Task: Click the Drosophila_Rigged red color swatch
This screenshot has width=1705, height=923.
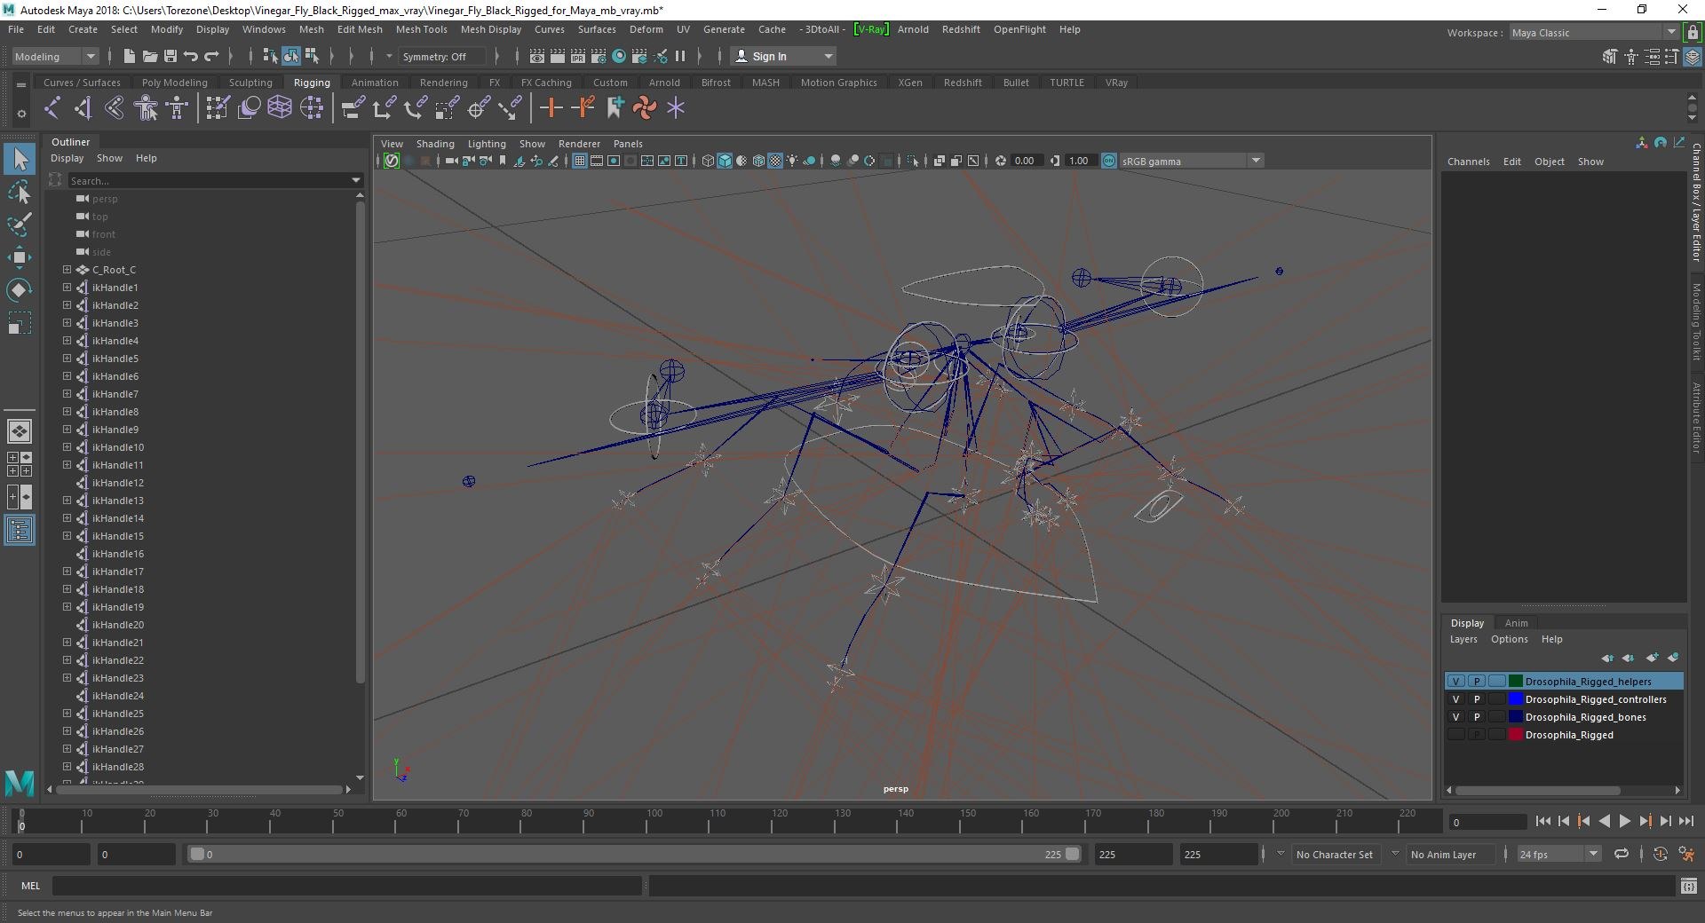Action: tap(1516, 735)
